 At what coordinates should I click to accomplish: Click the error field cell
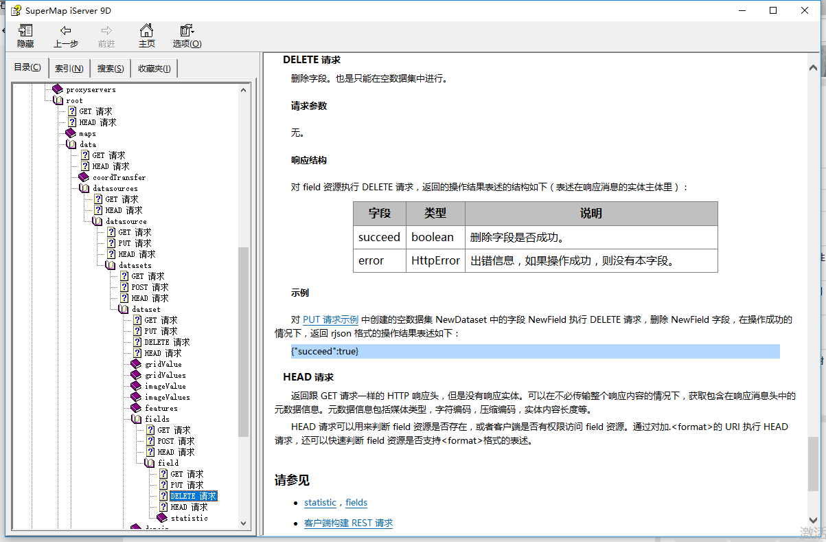[x=379, y=260]
